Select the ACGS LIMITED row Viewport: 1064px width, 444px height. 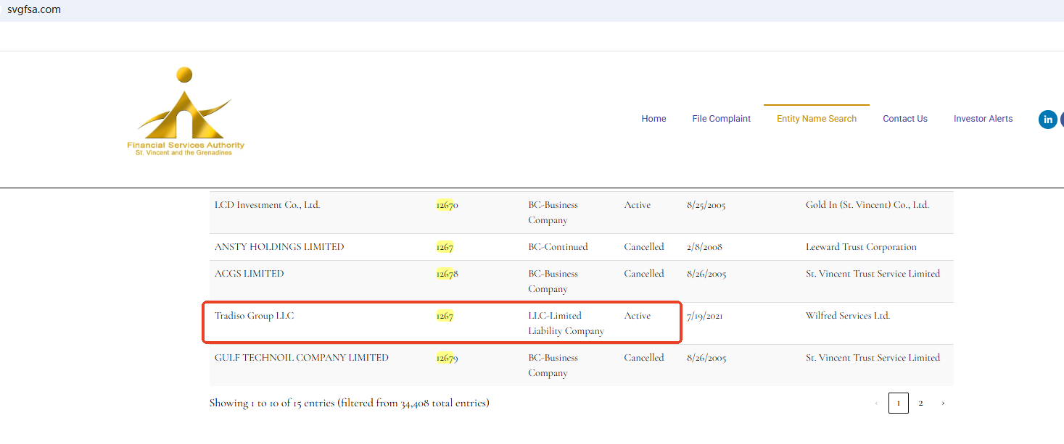pos(249,274)
